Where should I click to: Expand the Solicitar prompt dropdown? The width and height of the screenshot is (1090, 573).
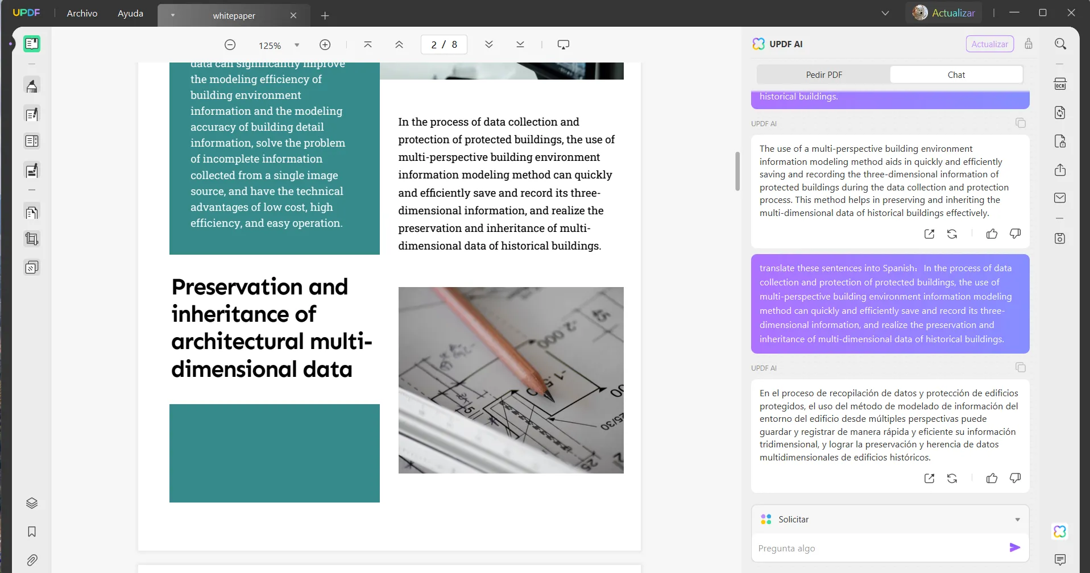[x=1018, y=520]
